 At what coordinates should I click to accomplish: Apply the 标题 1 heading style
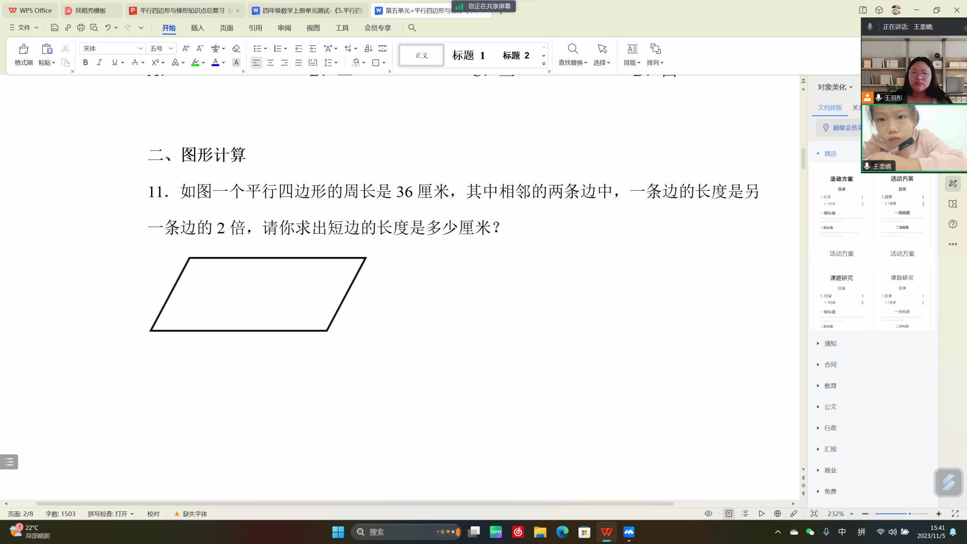(468, 55)
